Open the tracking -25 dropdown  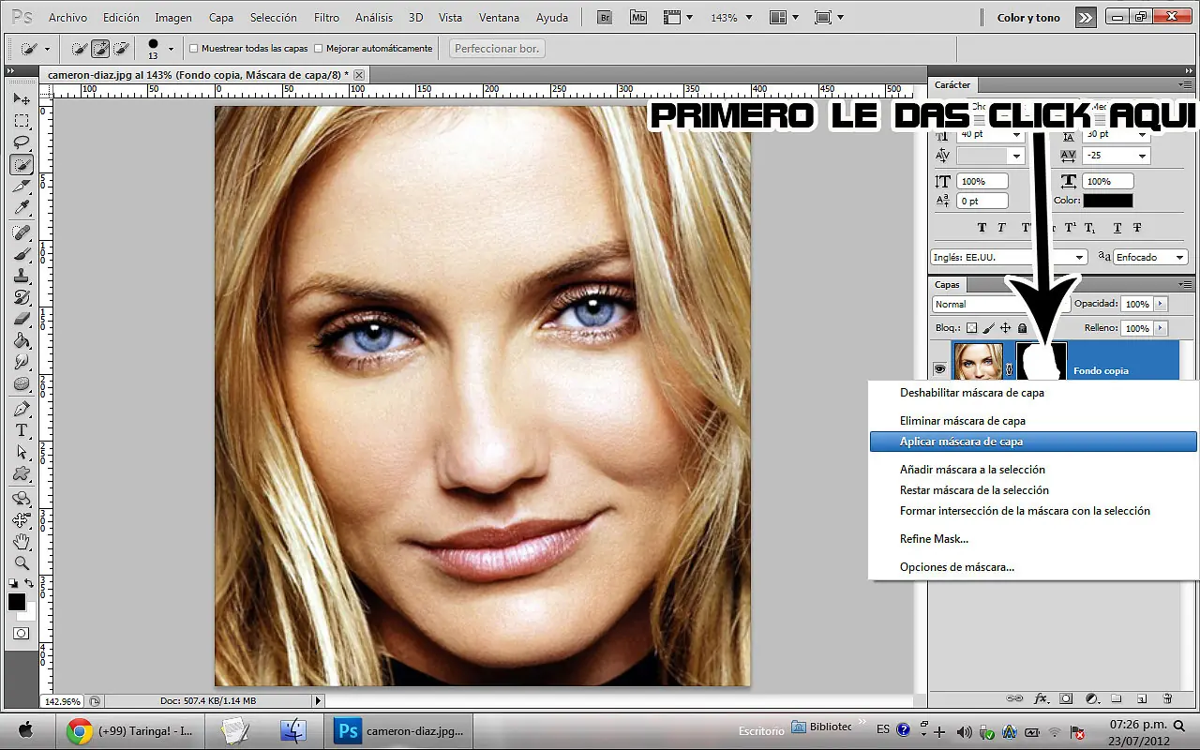pos(1142,156)
